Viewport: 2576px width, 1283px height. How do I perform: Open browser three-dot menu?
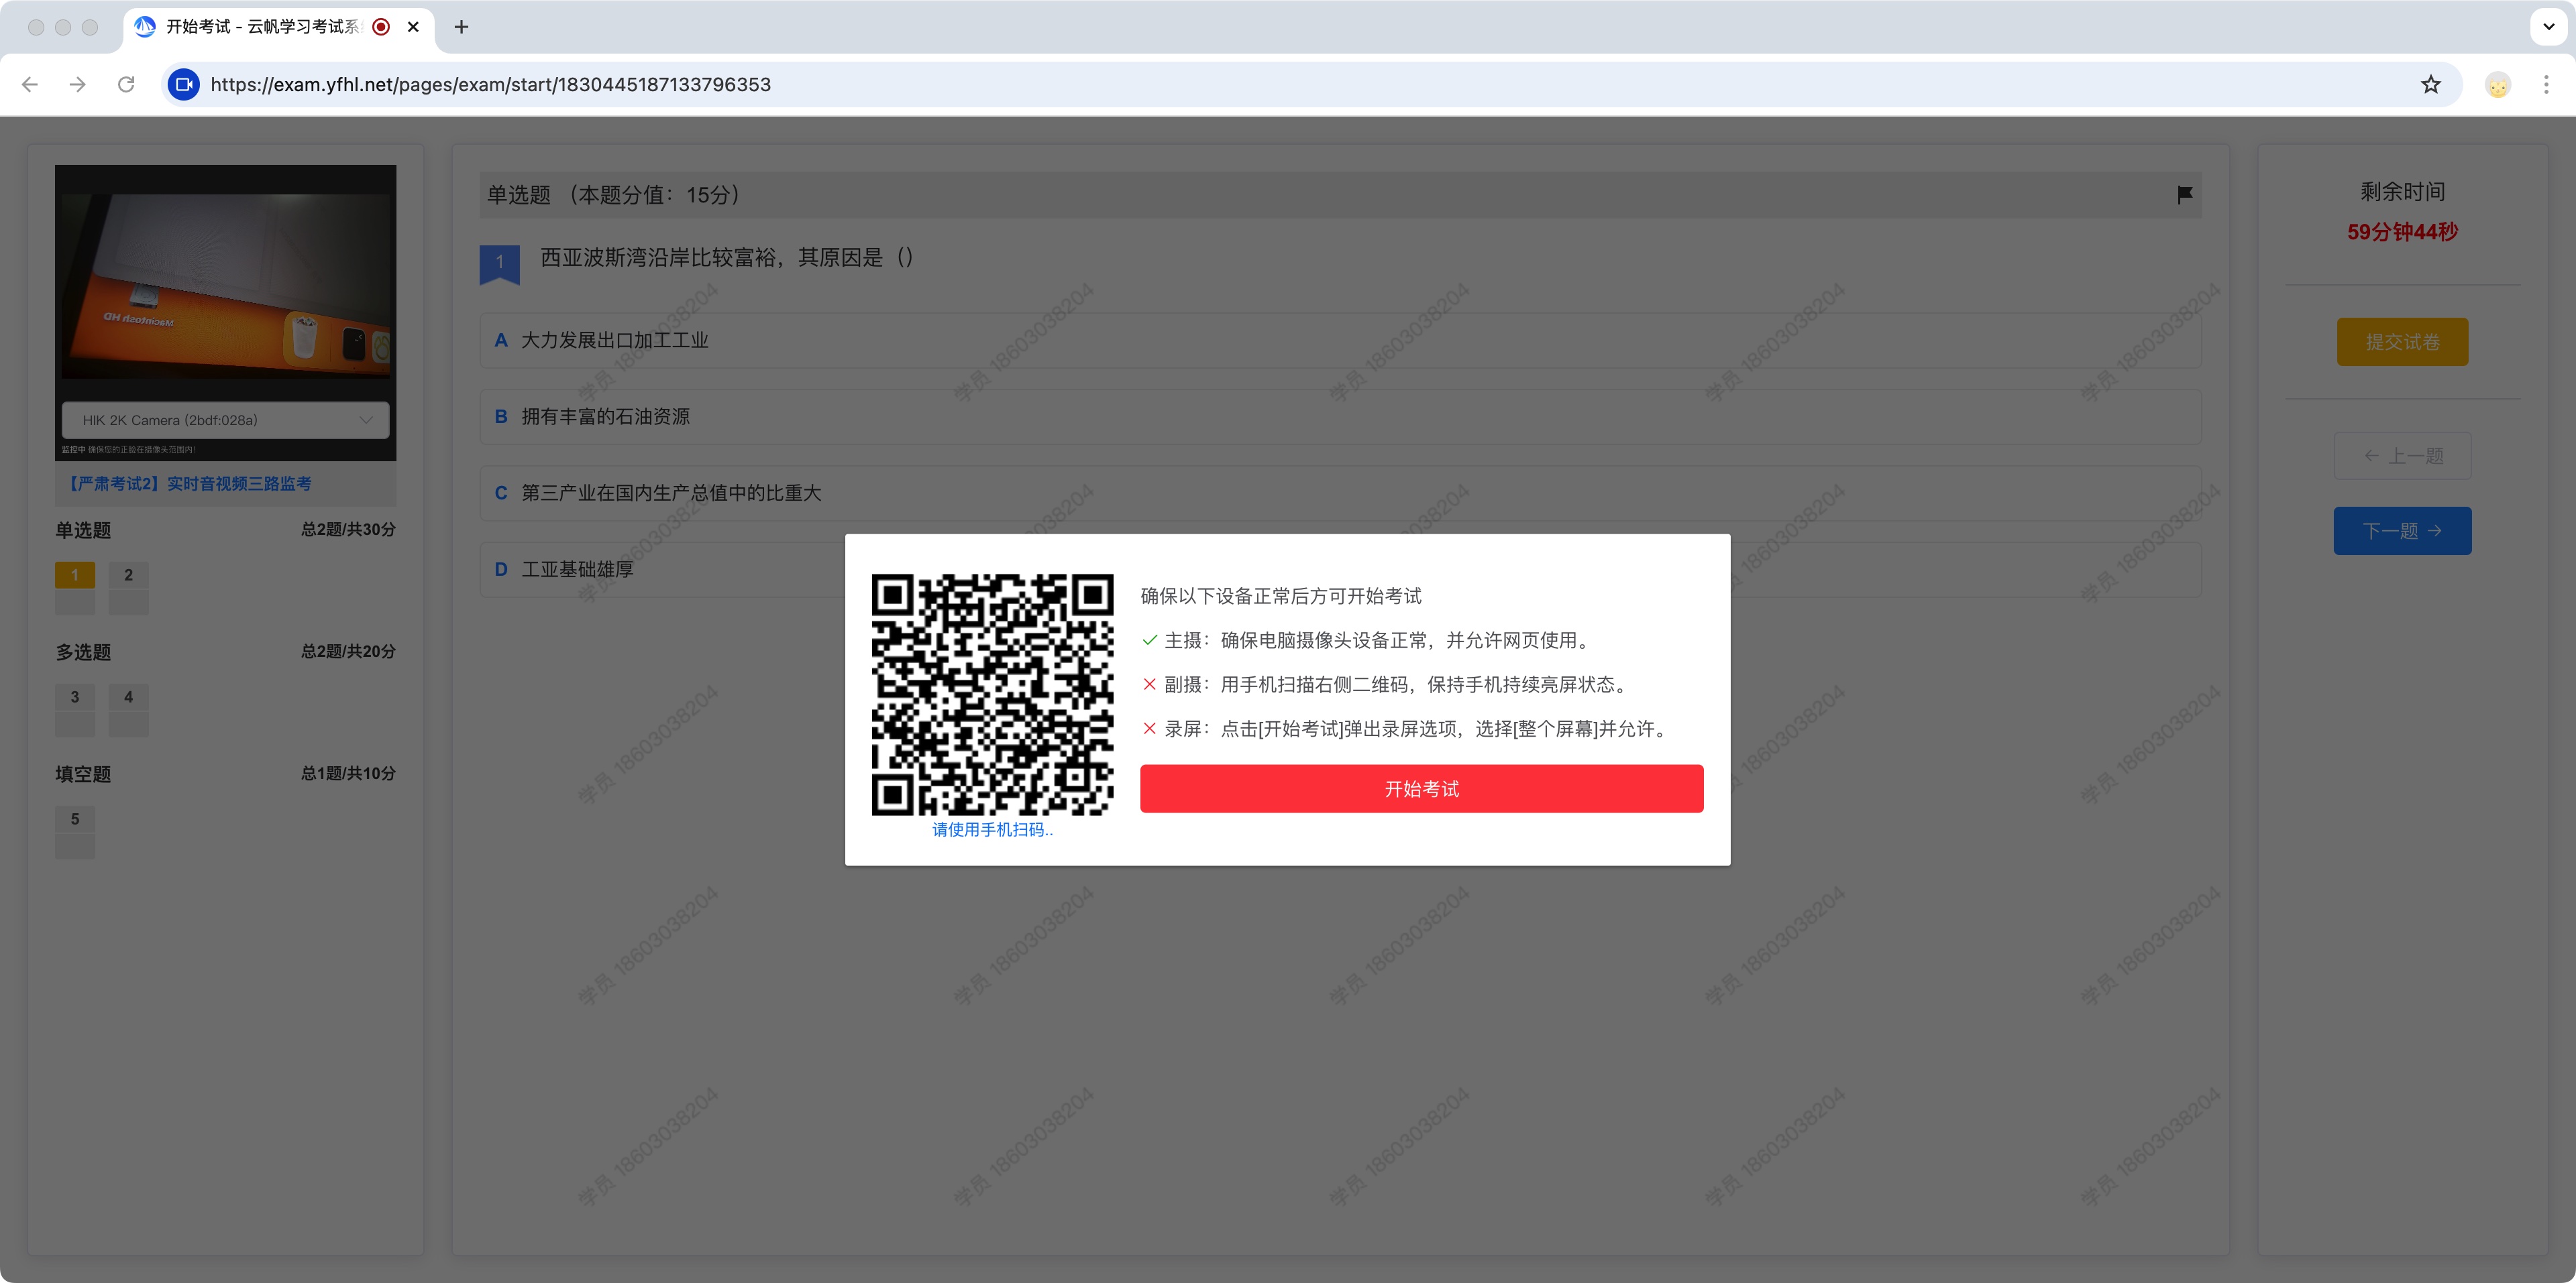[2546, 85]
